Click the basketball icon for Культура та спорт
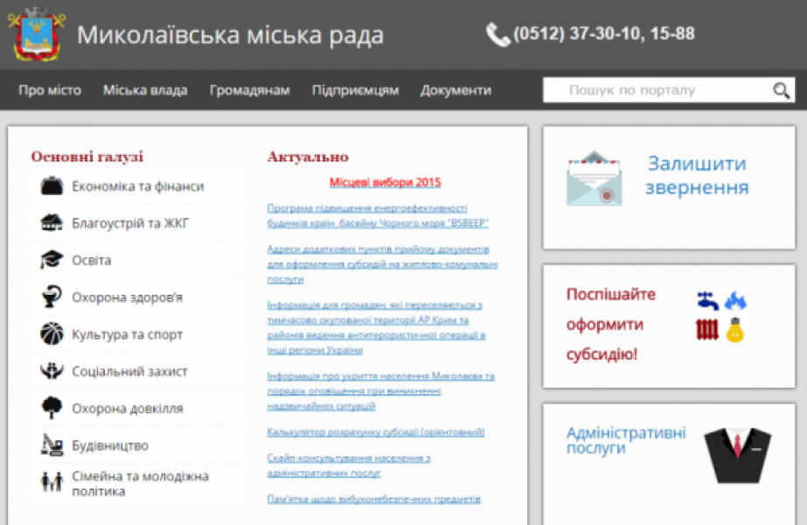Screen dimensions: 807x525 pyautogui.click(x=52, y=334)
